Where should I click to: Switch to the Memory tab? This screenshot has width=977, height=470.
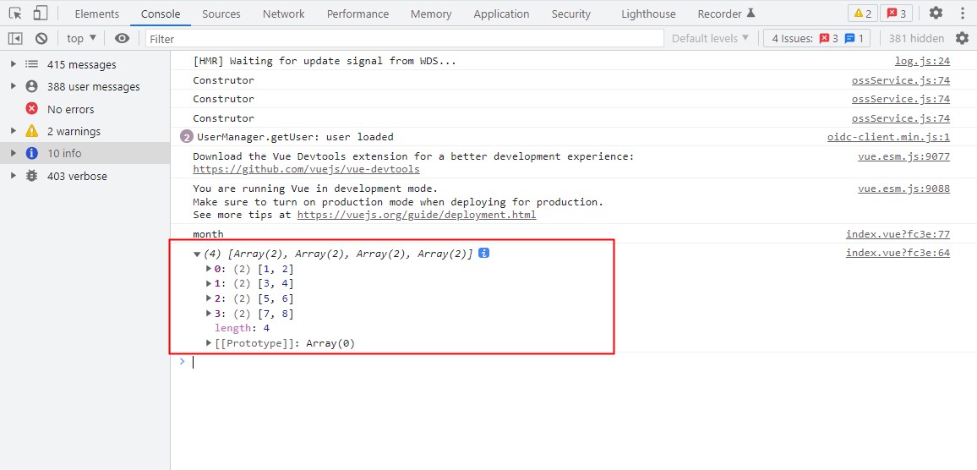431,14
